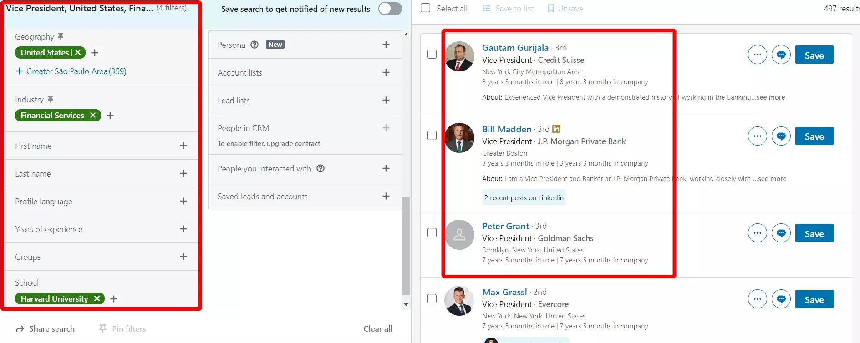Click Peter Grant's placeholder avatar
The height and width of the screenshot is (343, 860).
click(459, 235)
